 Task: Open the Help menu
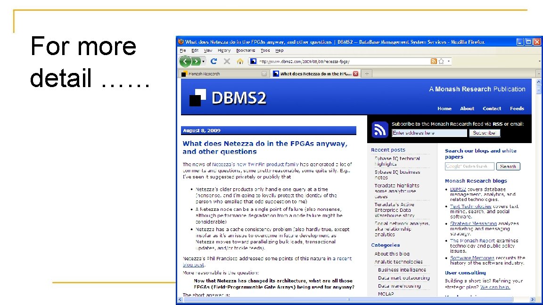(x=280, y=50)
